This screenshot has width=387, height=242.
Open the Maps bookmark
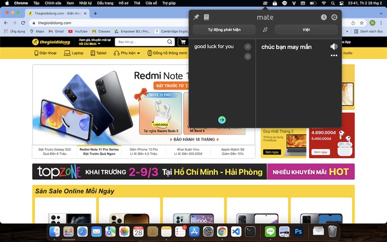click(37, 31)
